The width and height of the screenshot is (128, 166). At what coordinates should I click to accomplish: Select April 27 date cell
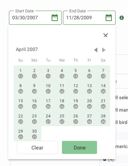click(89, 118)
